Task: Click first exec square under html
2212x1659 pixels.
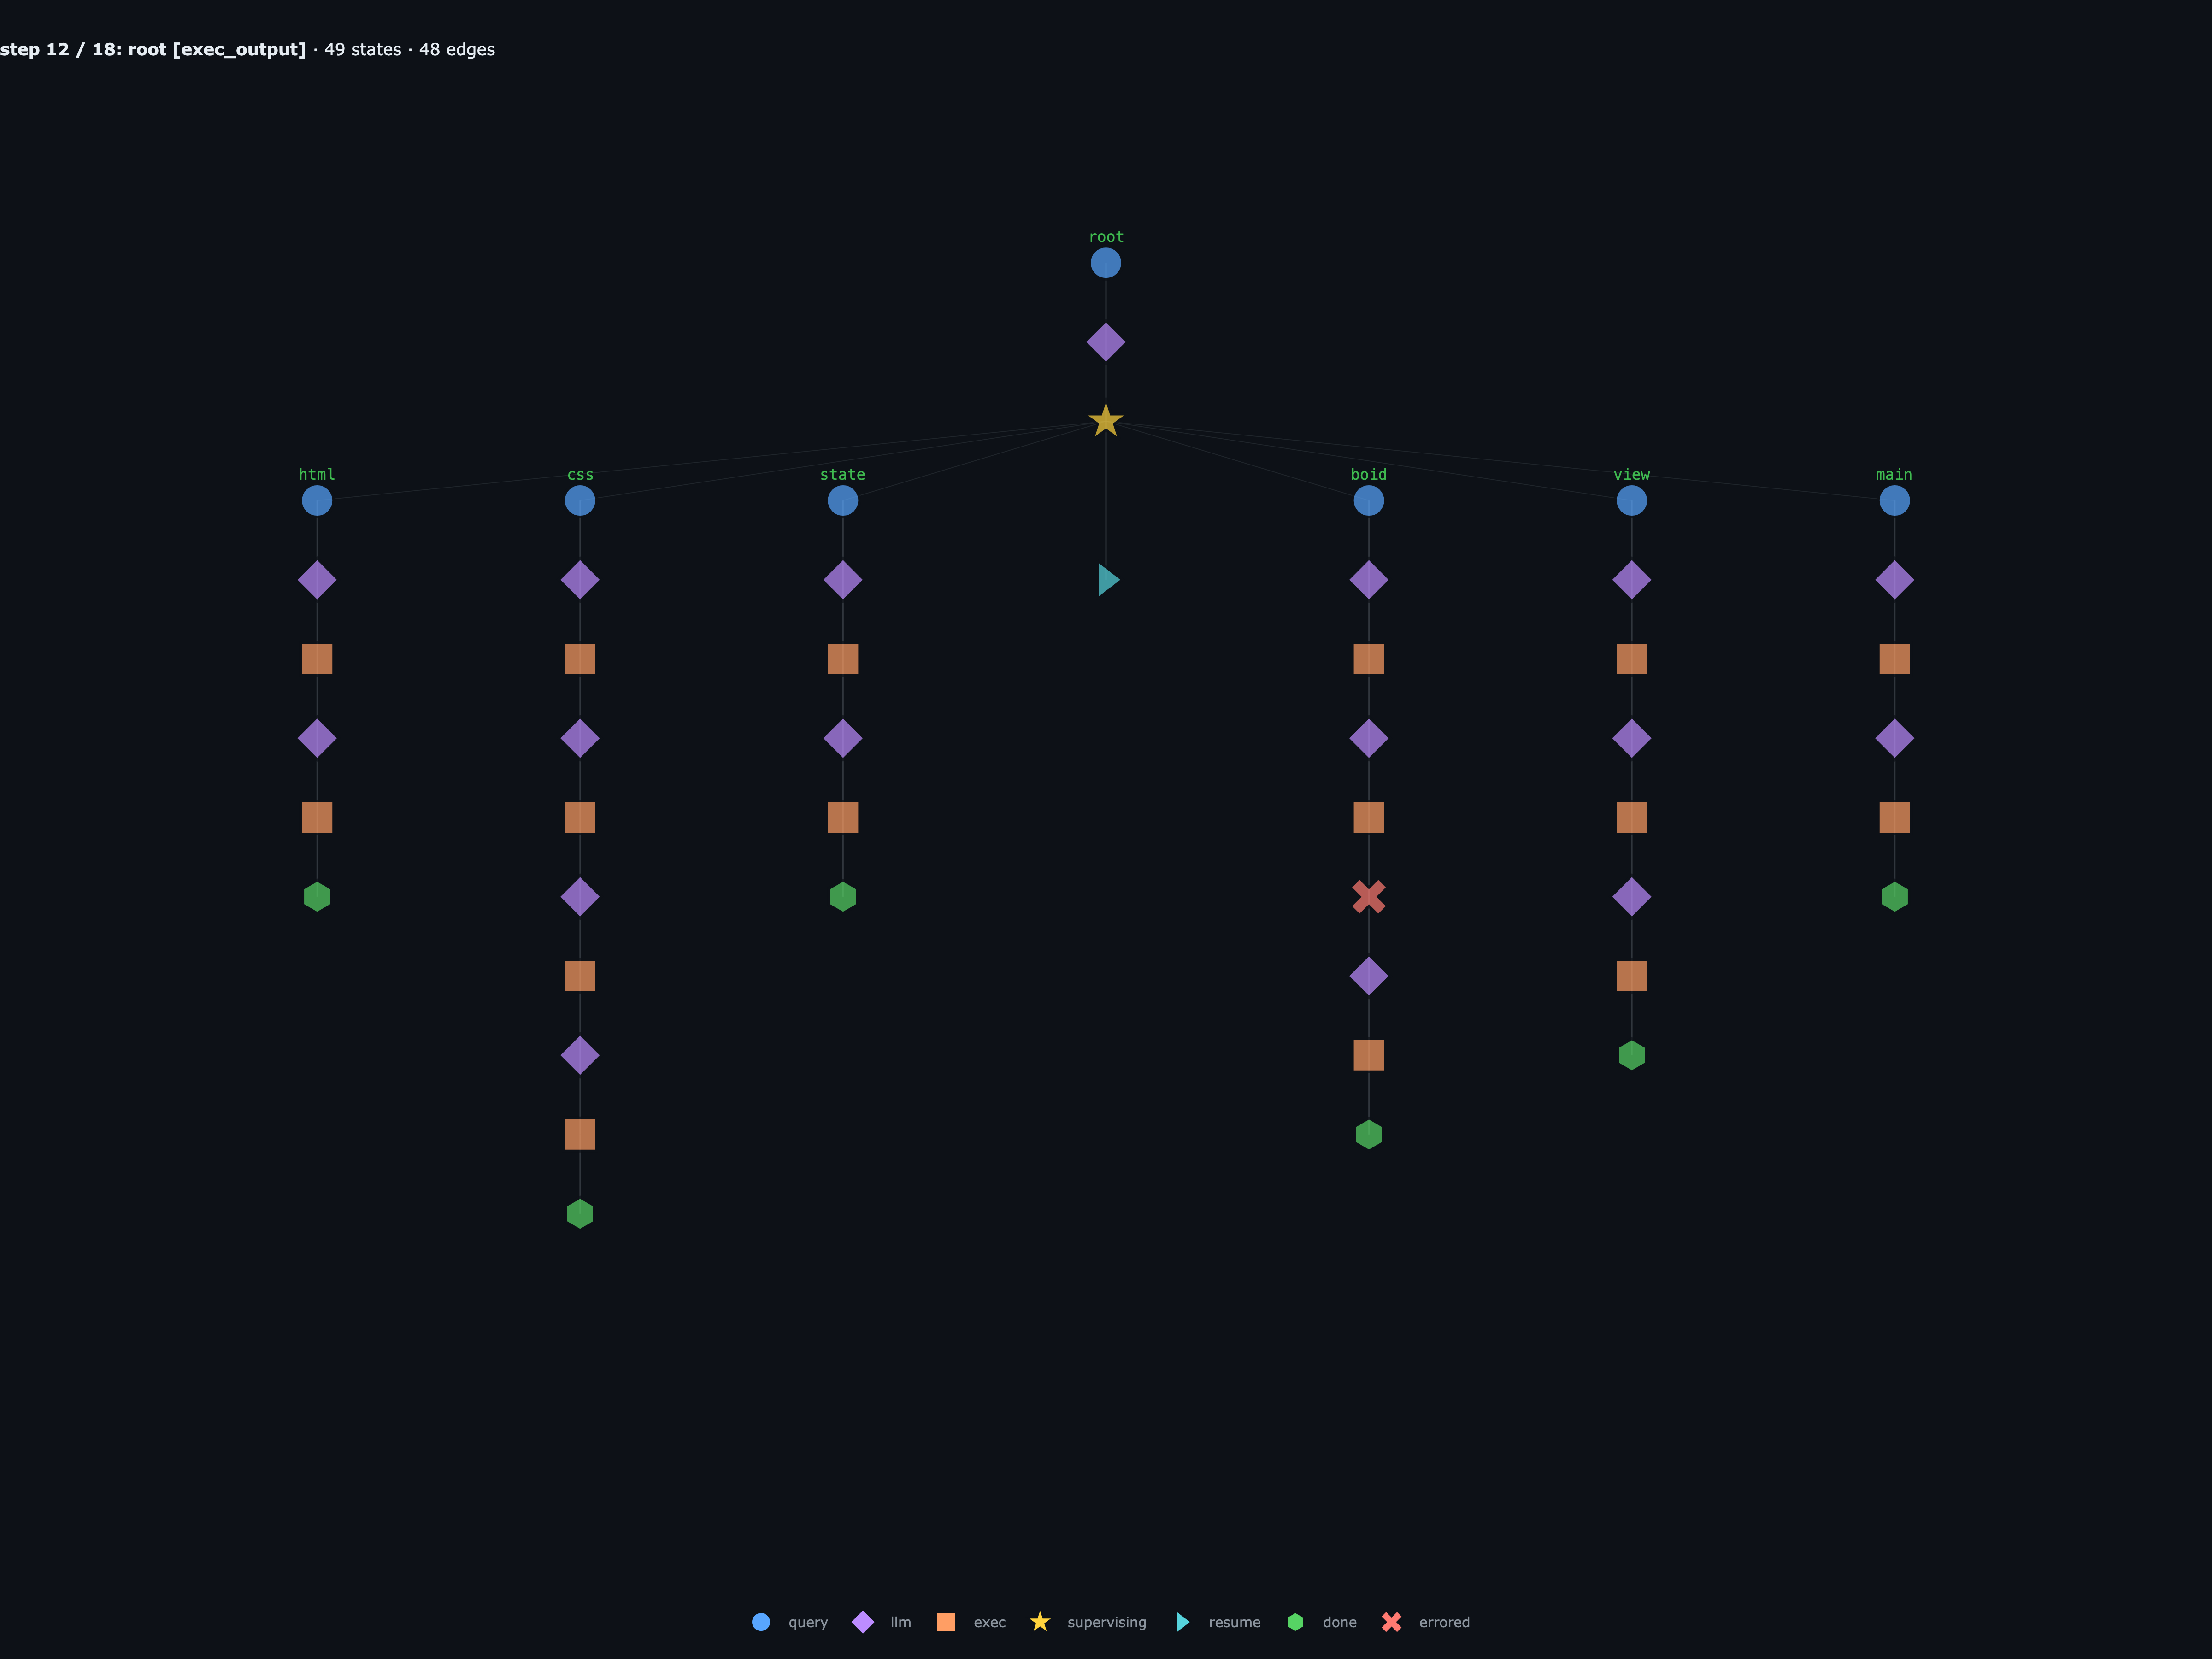Action: pos(317,659)
